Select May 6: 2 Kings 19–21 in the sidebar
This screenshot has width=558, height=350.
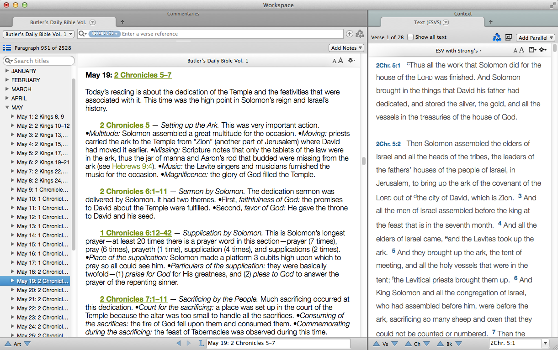(43, 162)
